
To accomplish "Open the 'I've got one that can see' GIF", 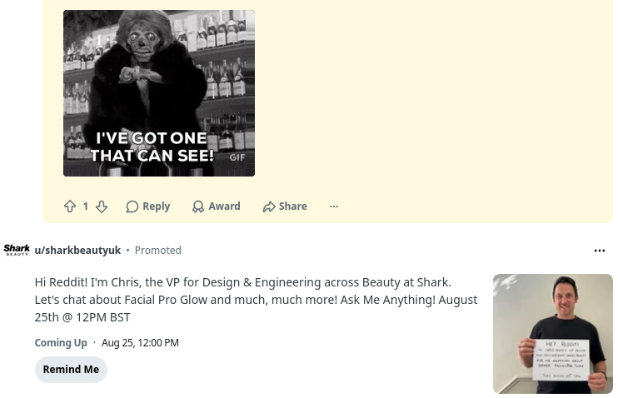I will [159, 93].
